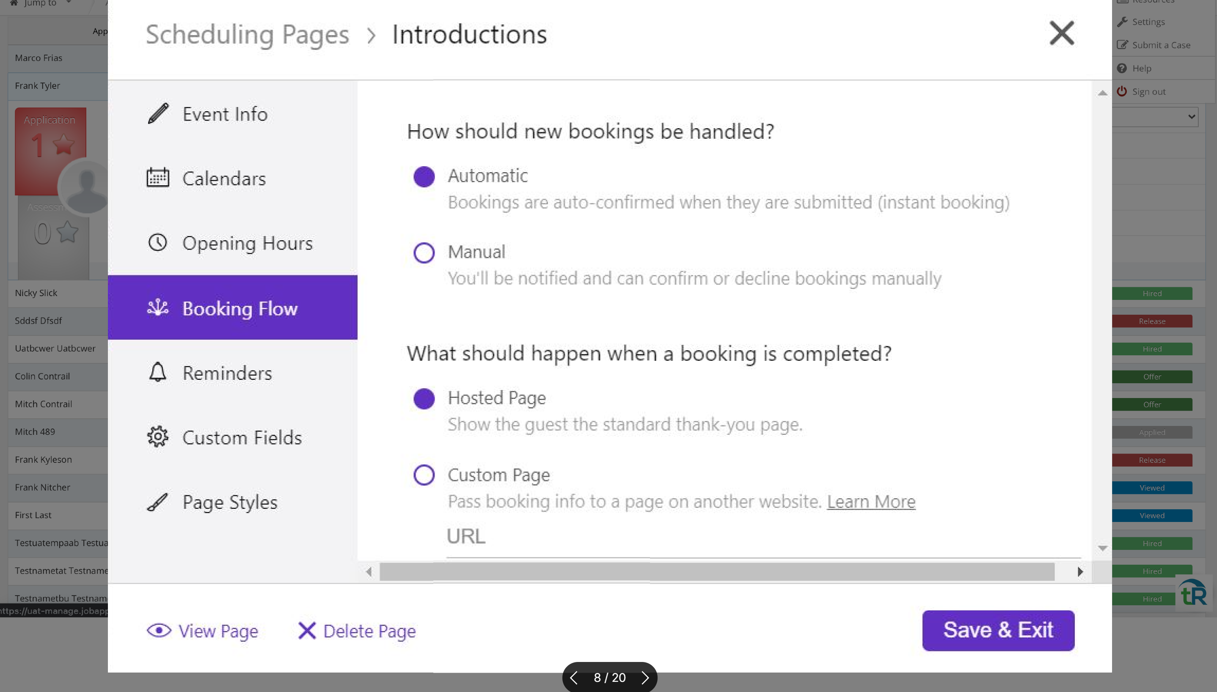The width and height of the screenshot is (1217, 692).
Task: Click the Help question mark icon
Action: pyautogui.click(x=1122, y=68)
